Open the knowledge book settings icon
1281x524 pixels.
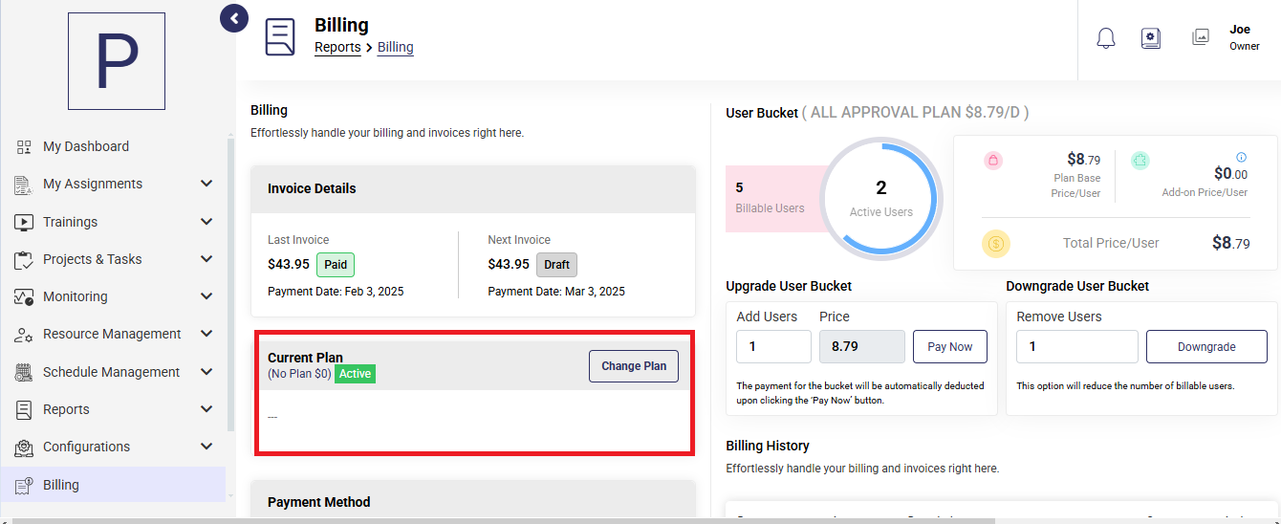(1151, 38)
